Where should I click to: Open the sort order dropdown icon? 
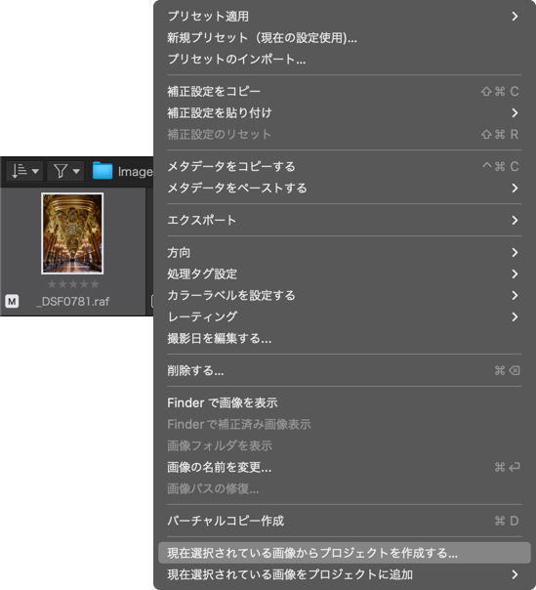pyautogui.click(x=24, y=171)
